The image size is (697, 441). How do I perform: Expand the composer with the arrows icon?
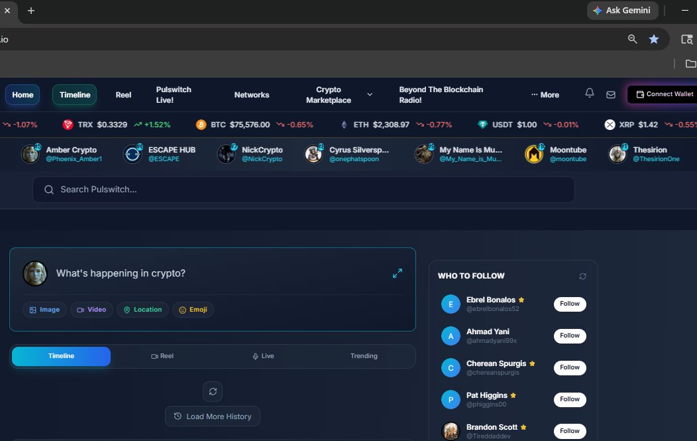click(x=398, y=273)
